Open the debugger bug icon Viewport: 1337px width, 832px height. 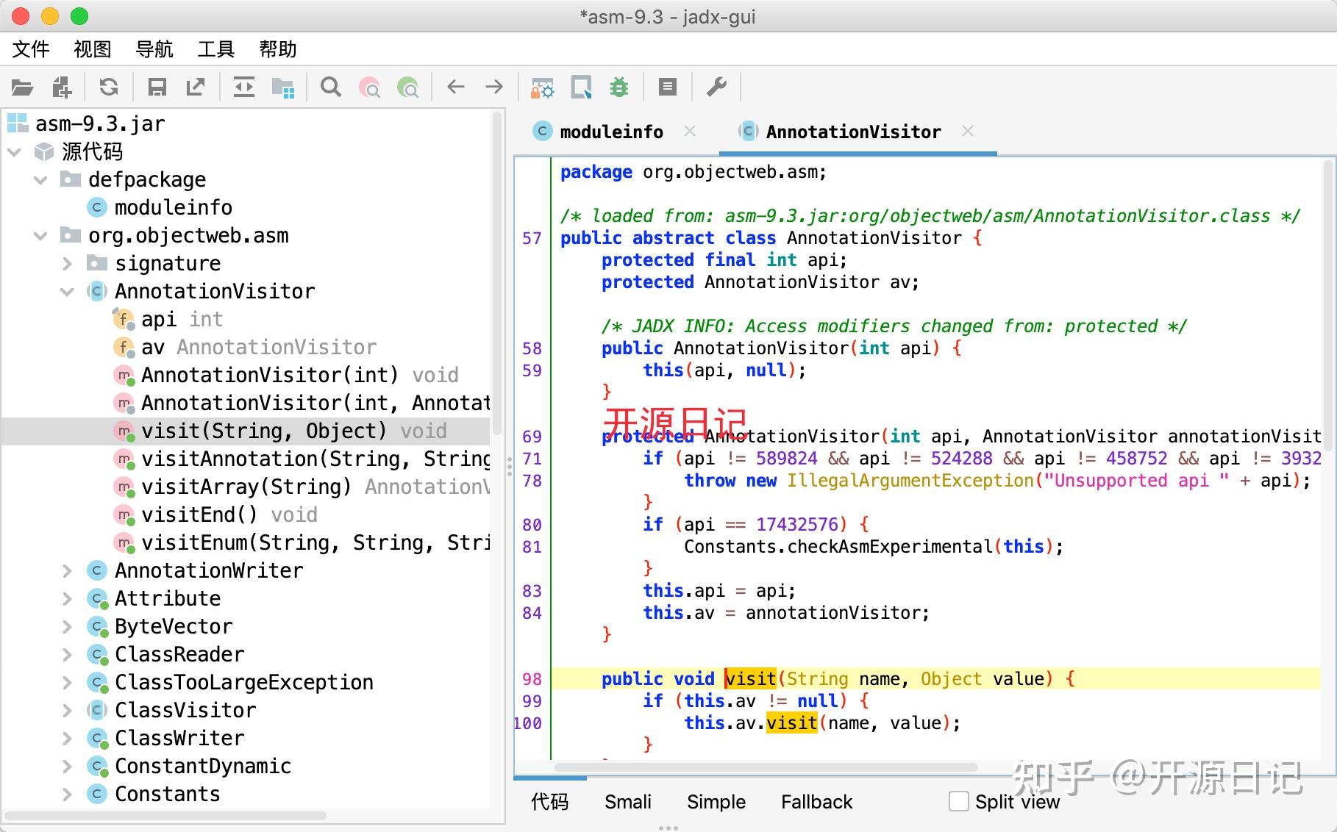click(619, 87)
